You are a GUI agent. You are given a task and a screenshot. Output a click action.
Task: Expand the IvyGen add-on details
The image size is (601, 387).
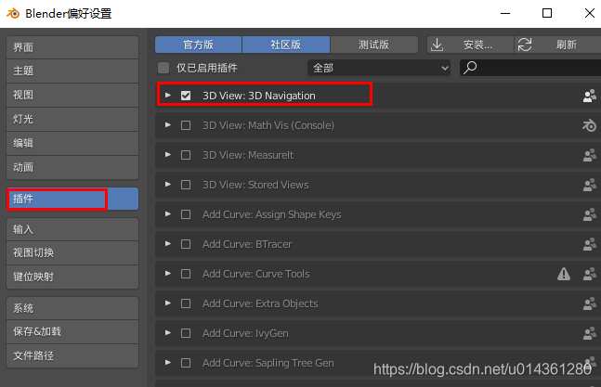click(168, 332)
